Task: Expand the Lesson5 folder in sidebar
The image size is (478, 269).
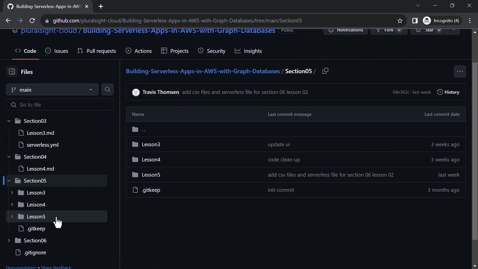Action: [12, 217]
